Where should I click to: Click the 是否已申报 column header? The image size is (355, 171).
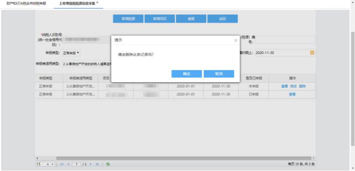click(254, 78)
